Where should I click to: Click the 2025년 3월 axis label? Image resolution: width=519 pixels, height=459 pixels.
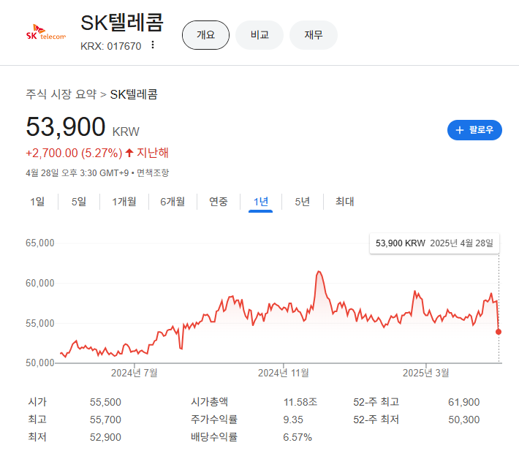[425, 373]
